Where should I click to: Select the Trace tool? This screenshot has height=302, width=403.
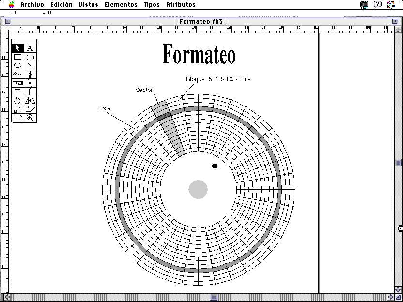click(18, 118)
